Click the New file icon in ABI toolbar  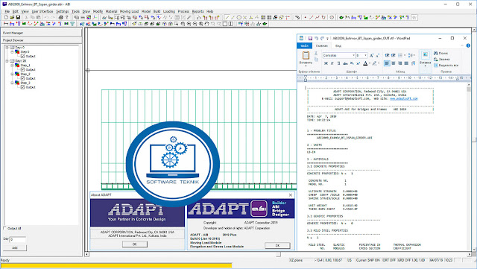6,18
